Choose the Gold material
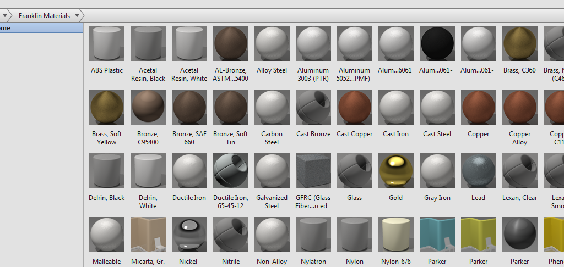 (x=396, y=171)
